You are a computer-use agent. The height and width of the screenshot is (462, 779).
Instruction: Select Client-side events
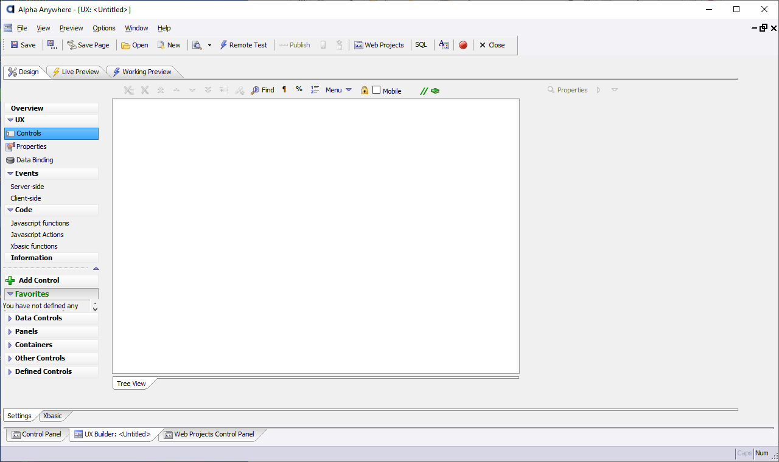coord(26,198)
